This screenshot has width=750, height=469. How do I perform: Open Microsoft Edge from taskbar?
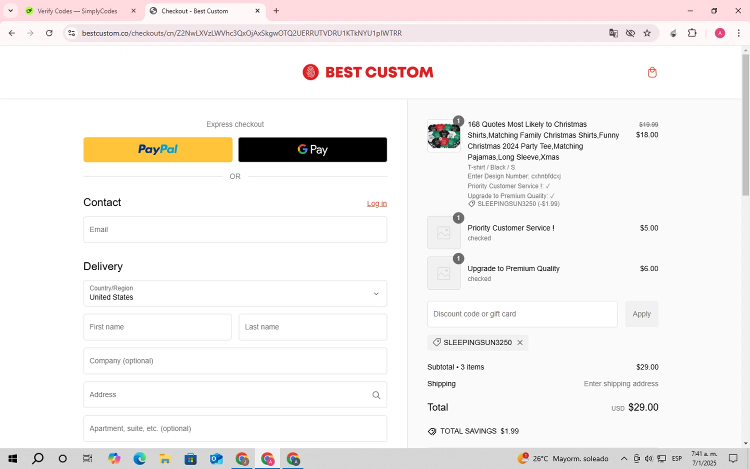pos(139,458)
